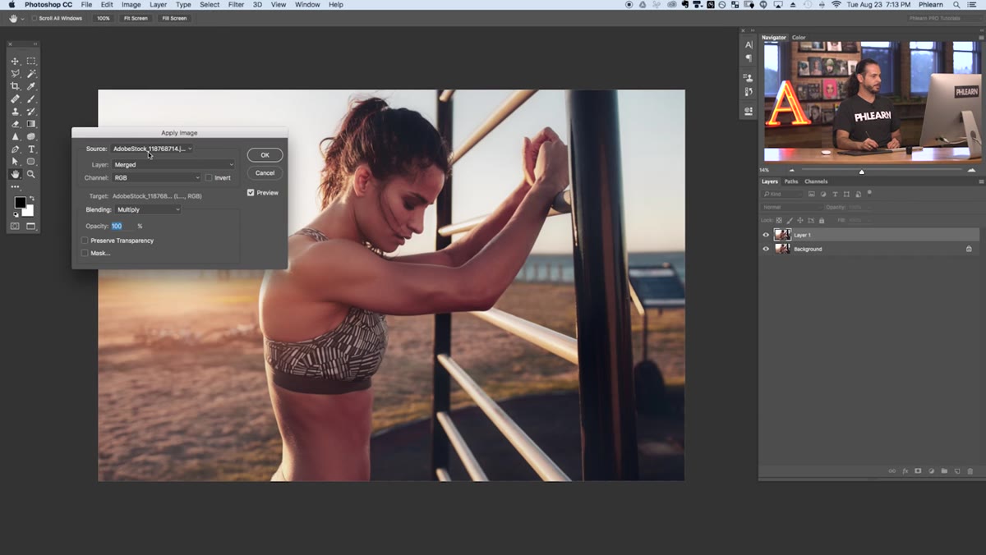Swap foreground and background colors
986x555 pixels.
pos(31,198)
